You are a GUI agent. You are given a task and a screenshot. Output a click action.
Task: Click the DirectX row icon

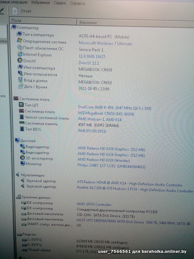point(20,61)
